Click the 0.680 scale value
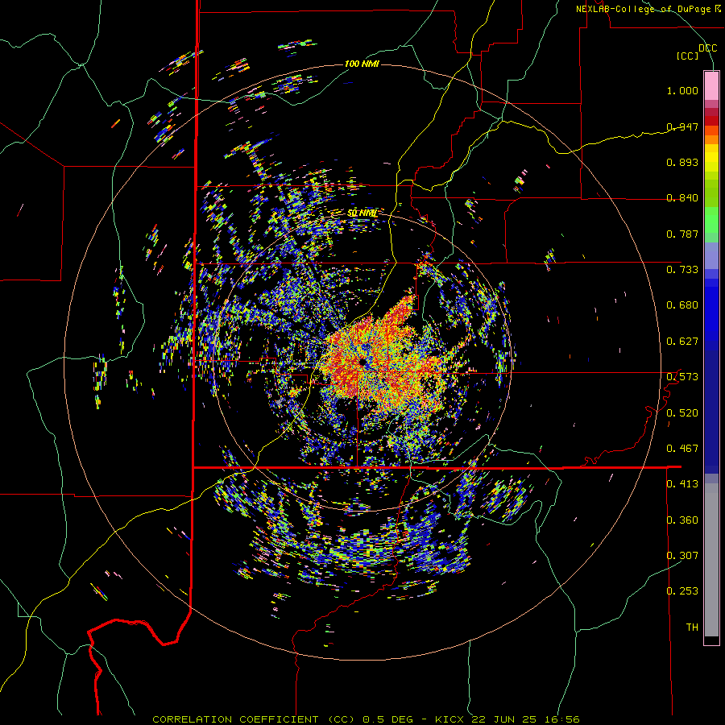Screen dimensions: 725x725 click(x=682, y=305)
